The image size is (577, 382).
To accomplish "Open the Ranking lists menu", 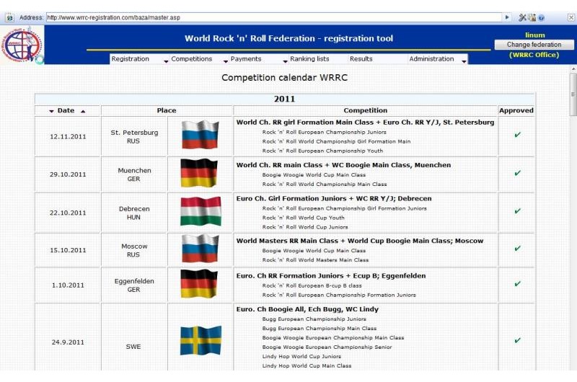I will (309, 59).
